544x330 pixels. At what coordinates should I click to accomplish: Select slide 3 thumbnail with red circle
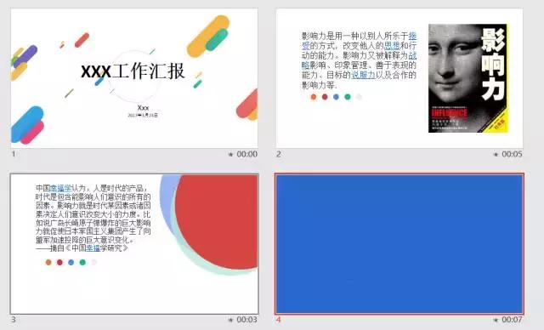tap(134, 244)
